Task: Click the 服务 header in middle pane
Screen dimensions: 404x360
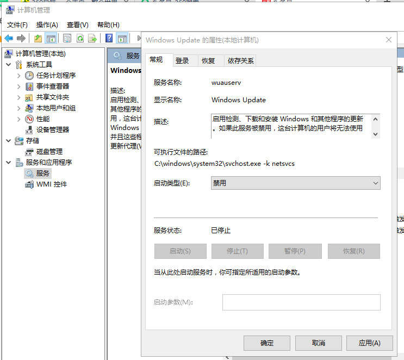Action: pyautogui.click(x=133, y=55)
